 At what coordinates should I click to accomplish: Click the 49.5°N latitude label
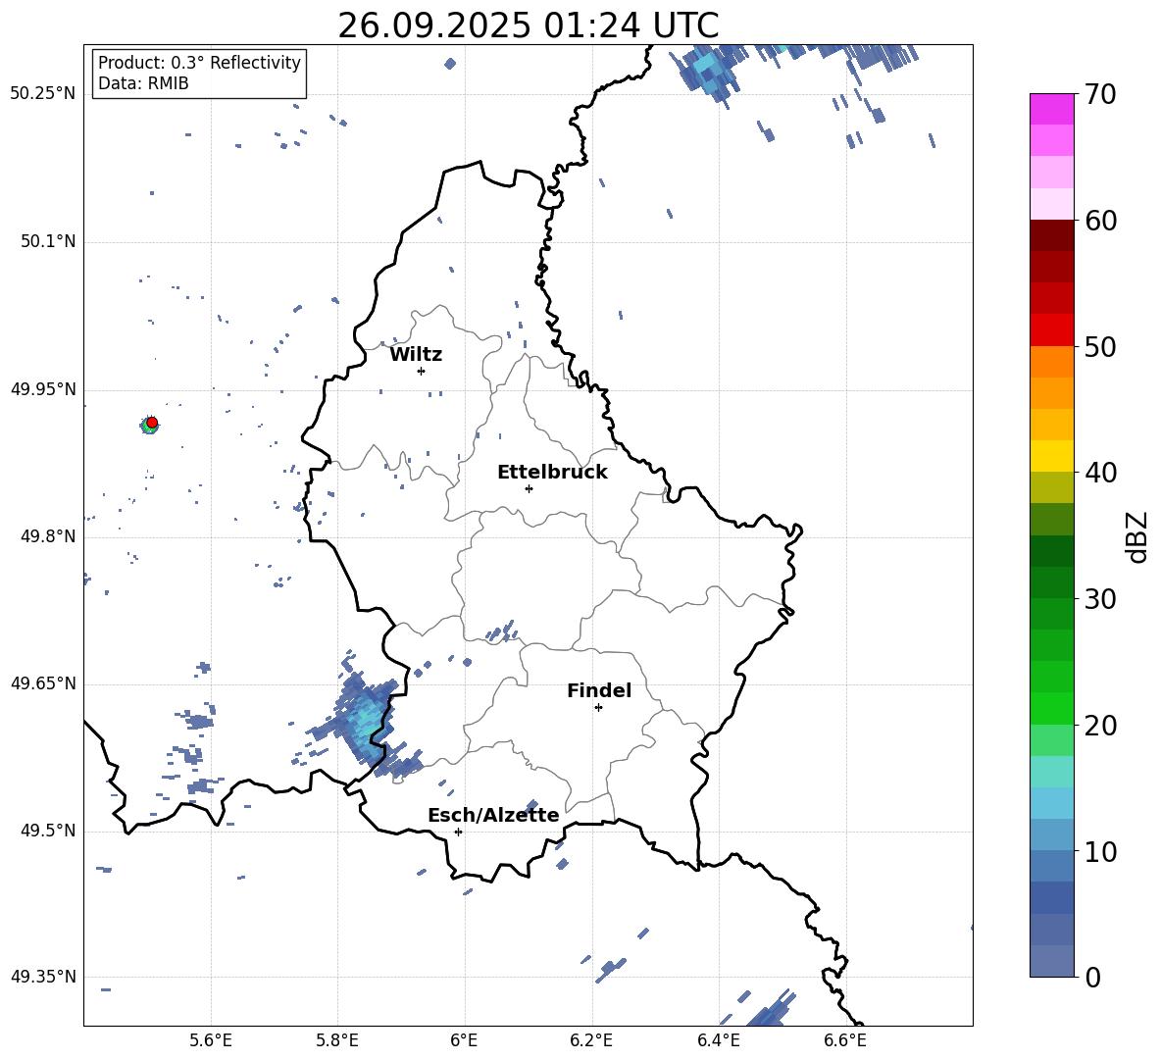[47, 831]
